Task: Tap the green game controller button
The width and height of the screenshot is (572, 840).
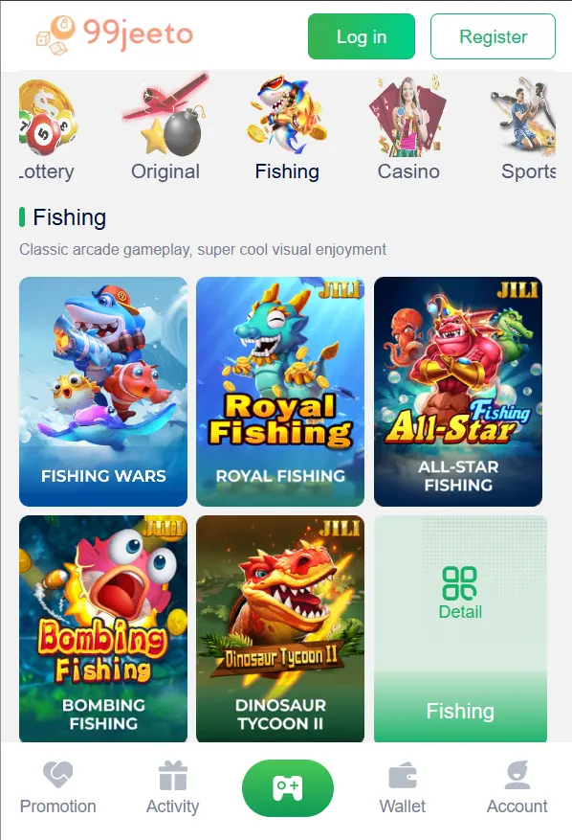Action: (x=288, y=788)
